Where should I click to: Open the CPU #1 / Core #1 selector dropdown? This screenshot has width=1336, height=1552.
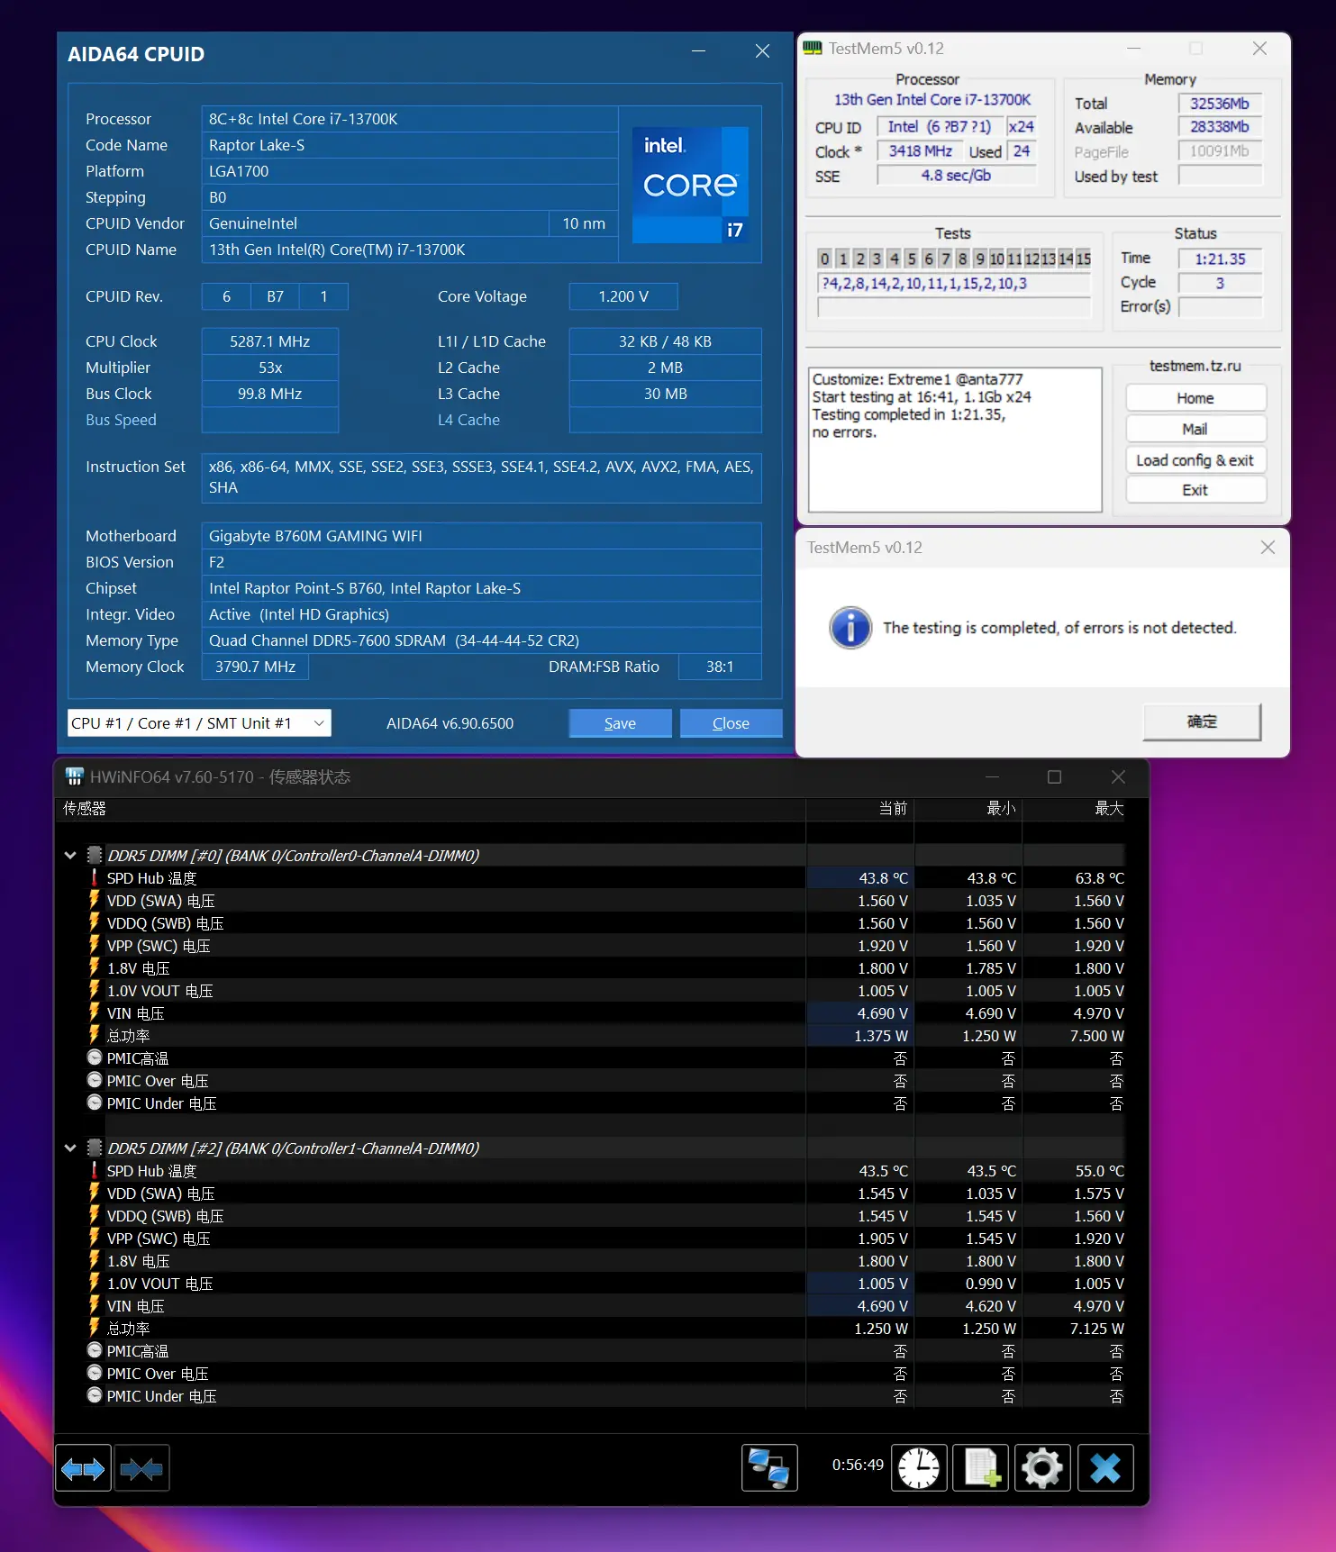point(199,723)
